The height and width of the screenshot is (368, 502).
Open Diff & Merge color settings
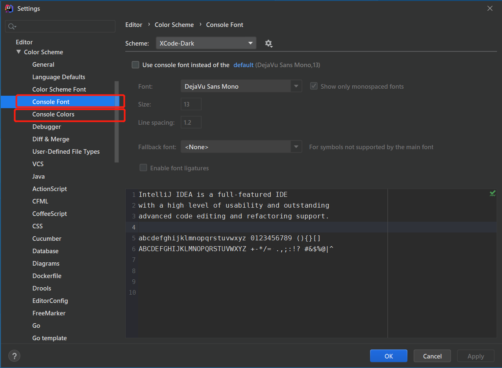tap(51, 139)
